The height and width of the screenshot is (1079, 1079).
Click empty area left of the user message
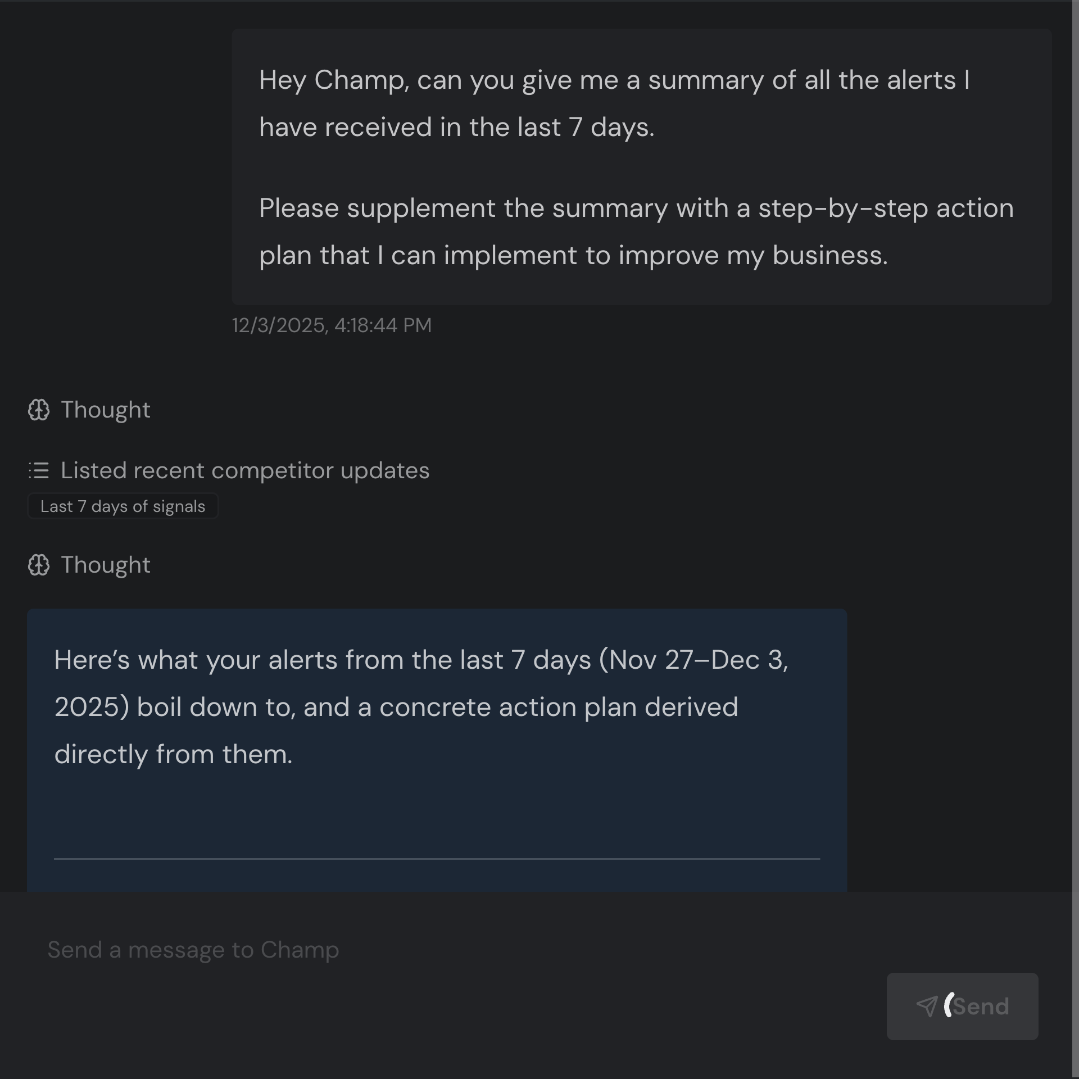(112, 169)
